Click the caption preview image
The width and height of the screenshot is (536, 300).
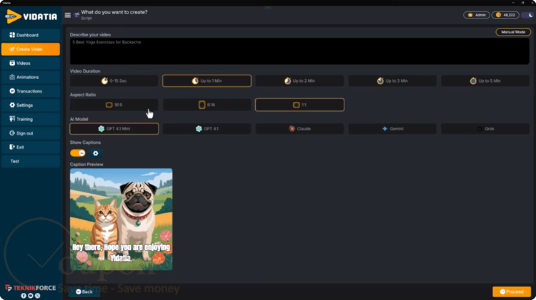(121, 219)
